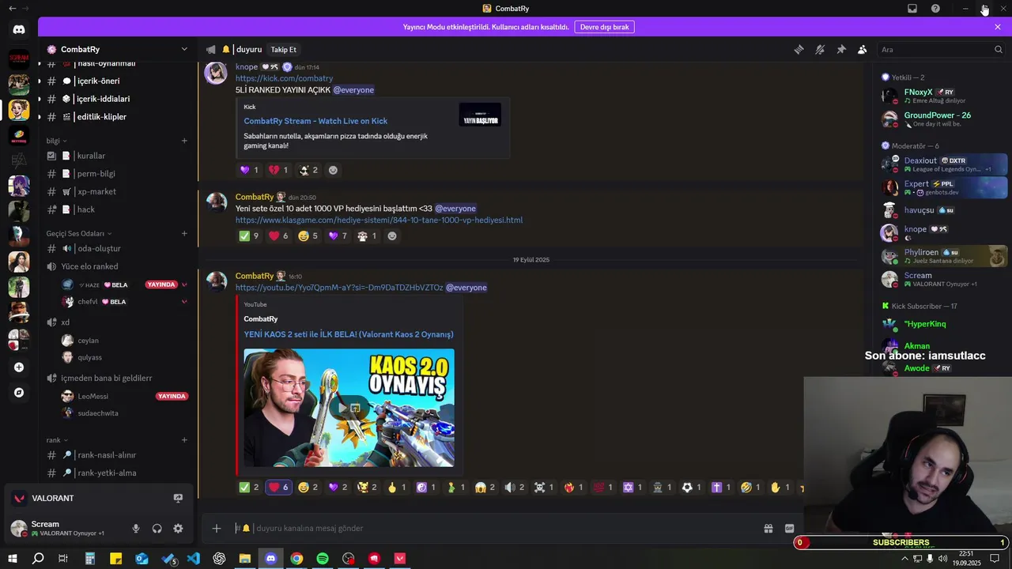1012x569 pixels.
Task: Click the VALORANT activity screen share icon
Action: 178,498
